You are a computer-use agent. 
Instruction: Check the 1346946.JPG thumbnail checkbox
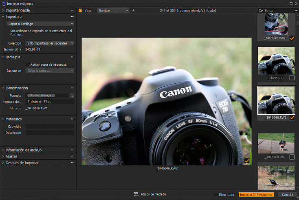292,78
